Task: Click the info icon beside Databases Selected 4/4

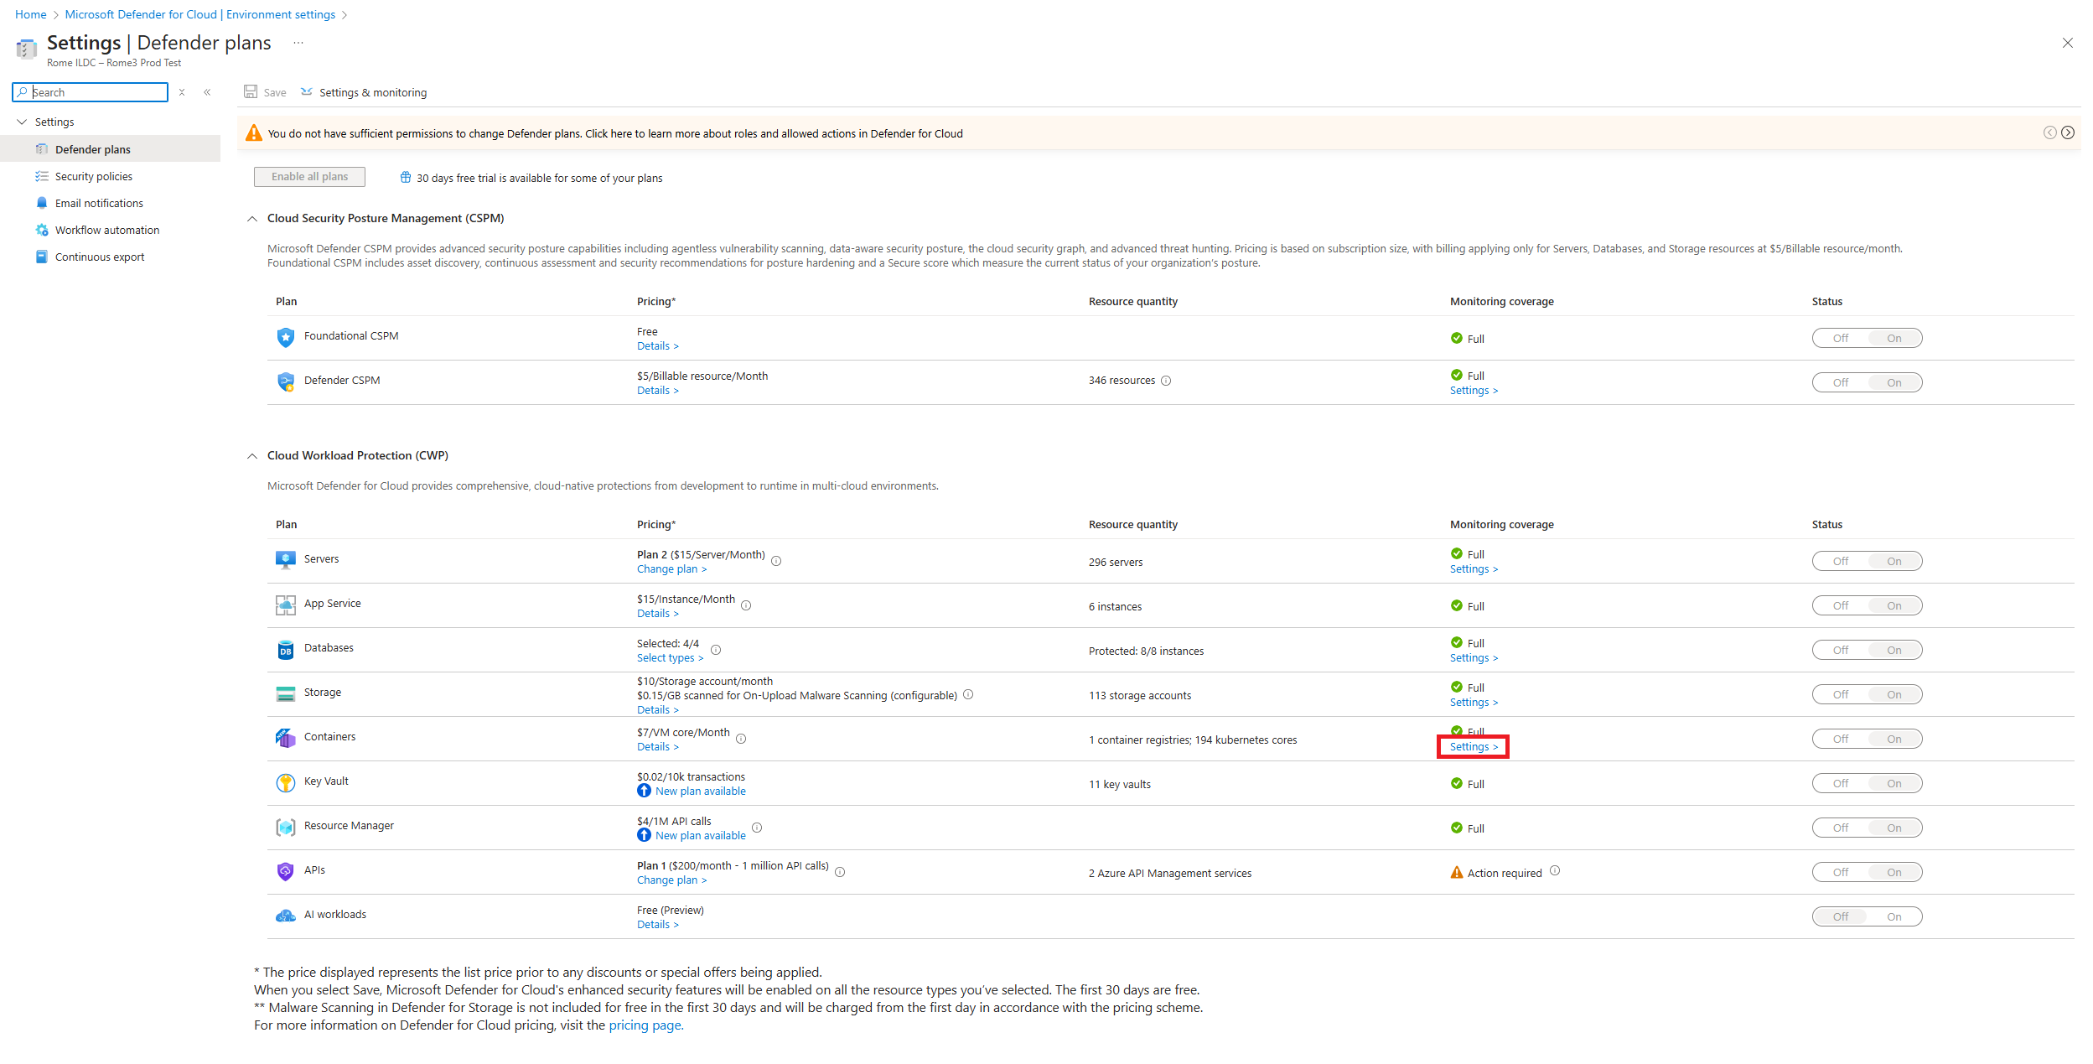Action: (716, 650)
